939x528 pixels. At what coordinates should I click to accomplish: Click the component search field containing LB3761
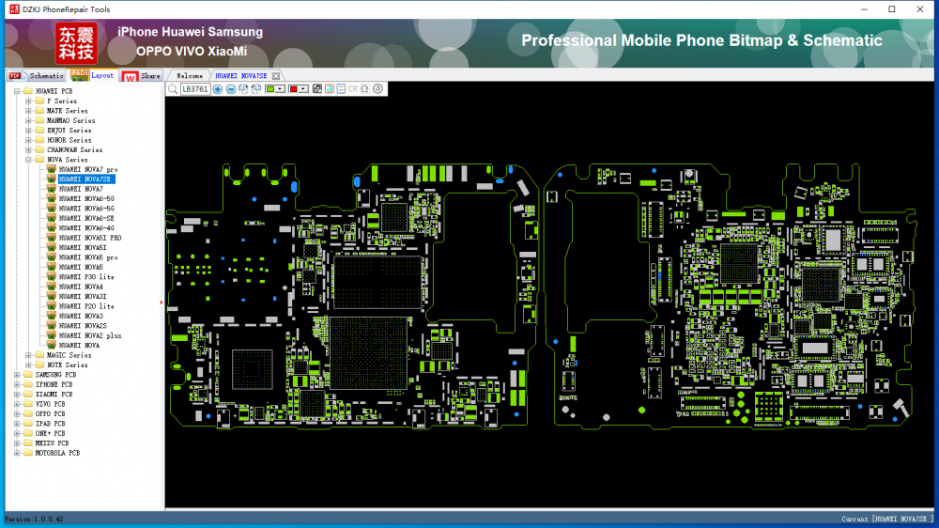tap(195, 89)
